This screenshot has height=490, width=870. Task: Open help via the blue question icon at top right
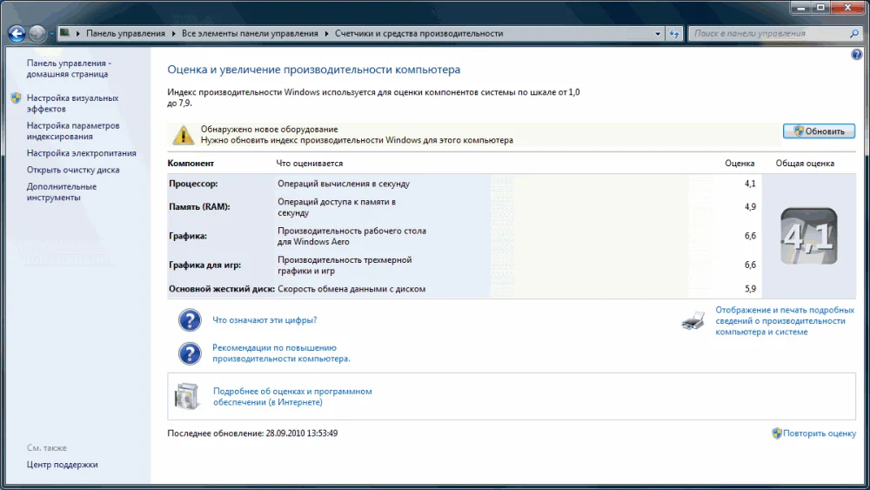(x=857, y=54)
